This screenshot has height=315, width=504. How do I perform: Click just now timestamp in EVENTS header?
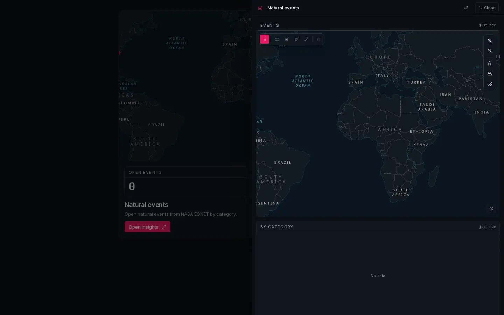(487, 25)
